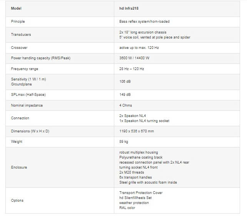
Task: Click "Steel grille with acoustic foam inside" line
Action: point(148,182)
